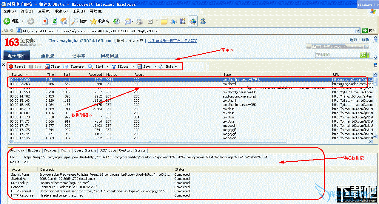Clear the captured request log
This screenshot has height=204, width=379.
[53, 67]
